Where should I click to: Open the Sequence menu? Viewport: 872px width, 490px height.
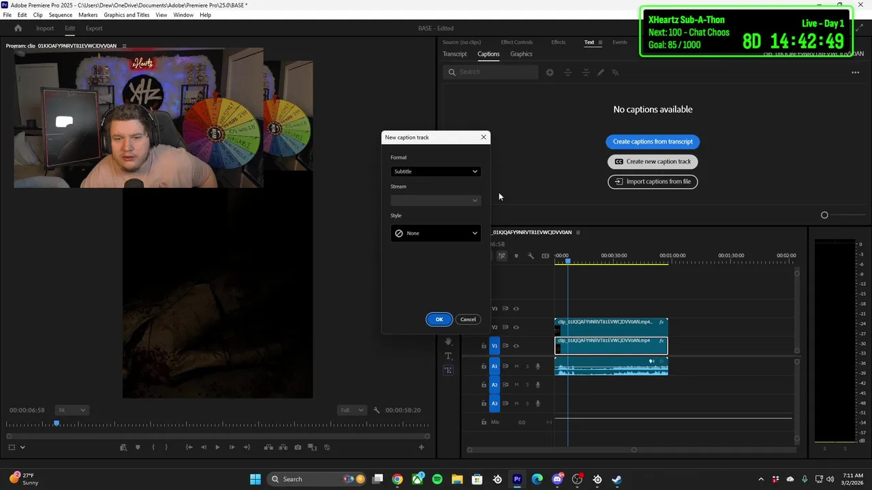pos(61,15)
